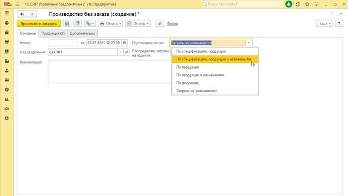The height and width of the screenshot is (196, 348).
Task: Click the search box Поиск Ctrl+Shift+F
Action: click(243, 4)
